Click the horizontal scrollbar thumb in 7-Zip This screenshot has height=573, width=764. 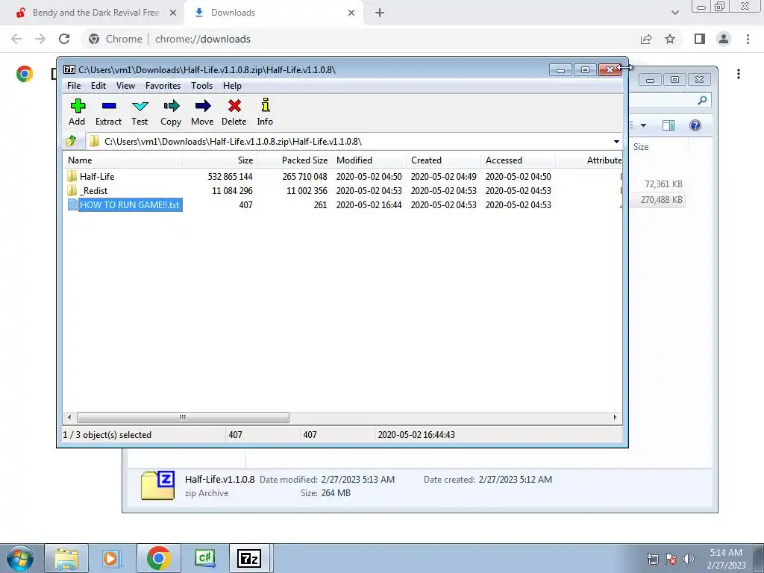coord(183,417)
